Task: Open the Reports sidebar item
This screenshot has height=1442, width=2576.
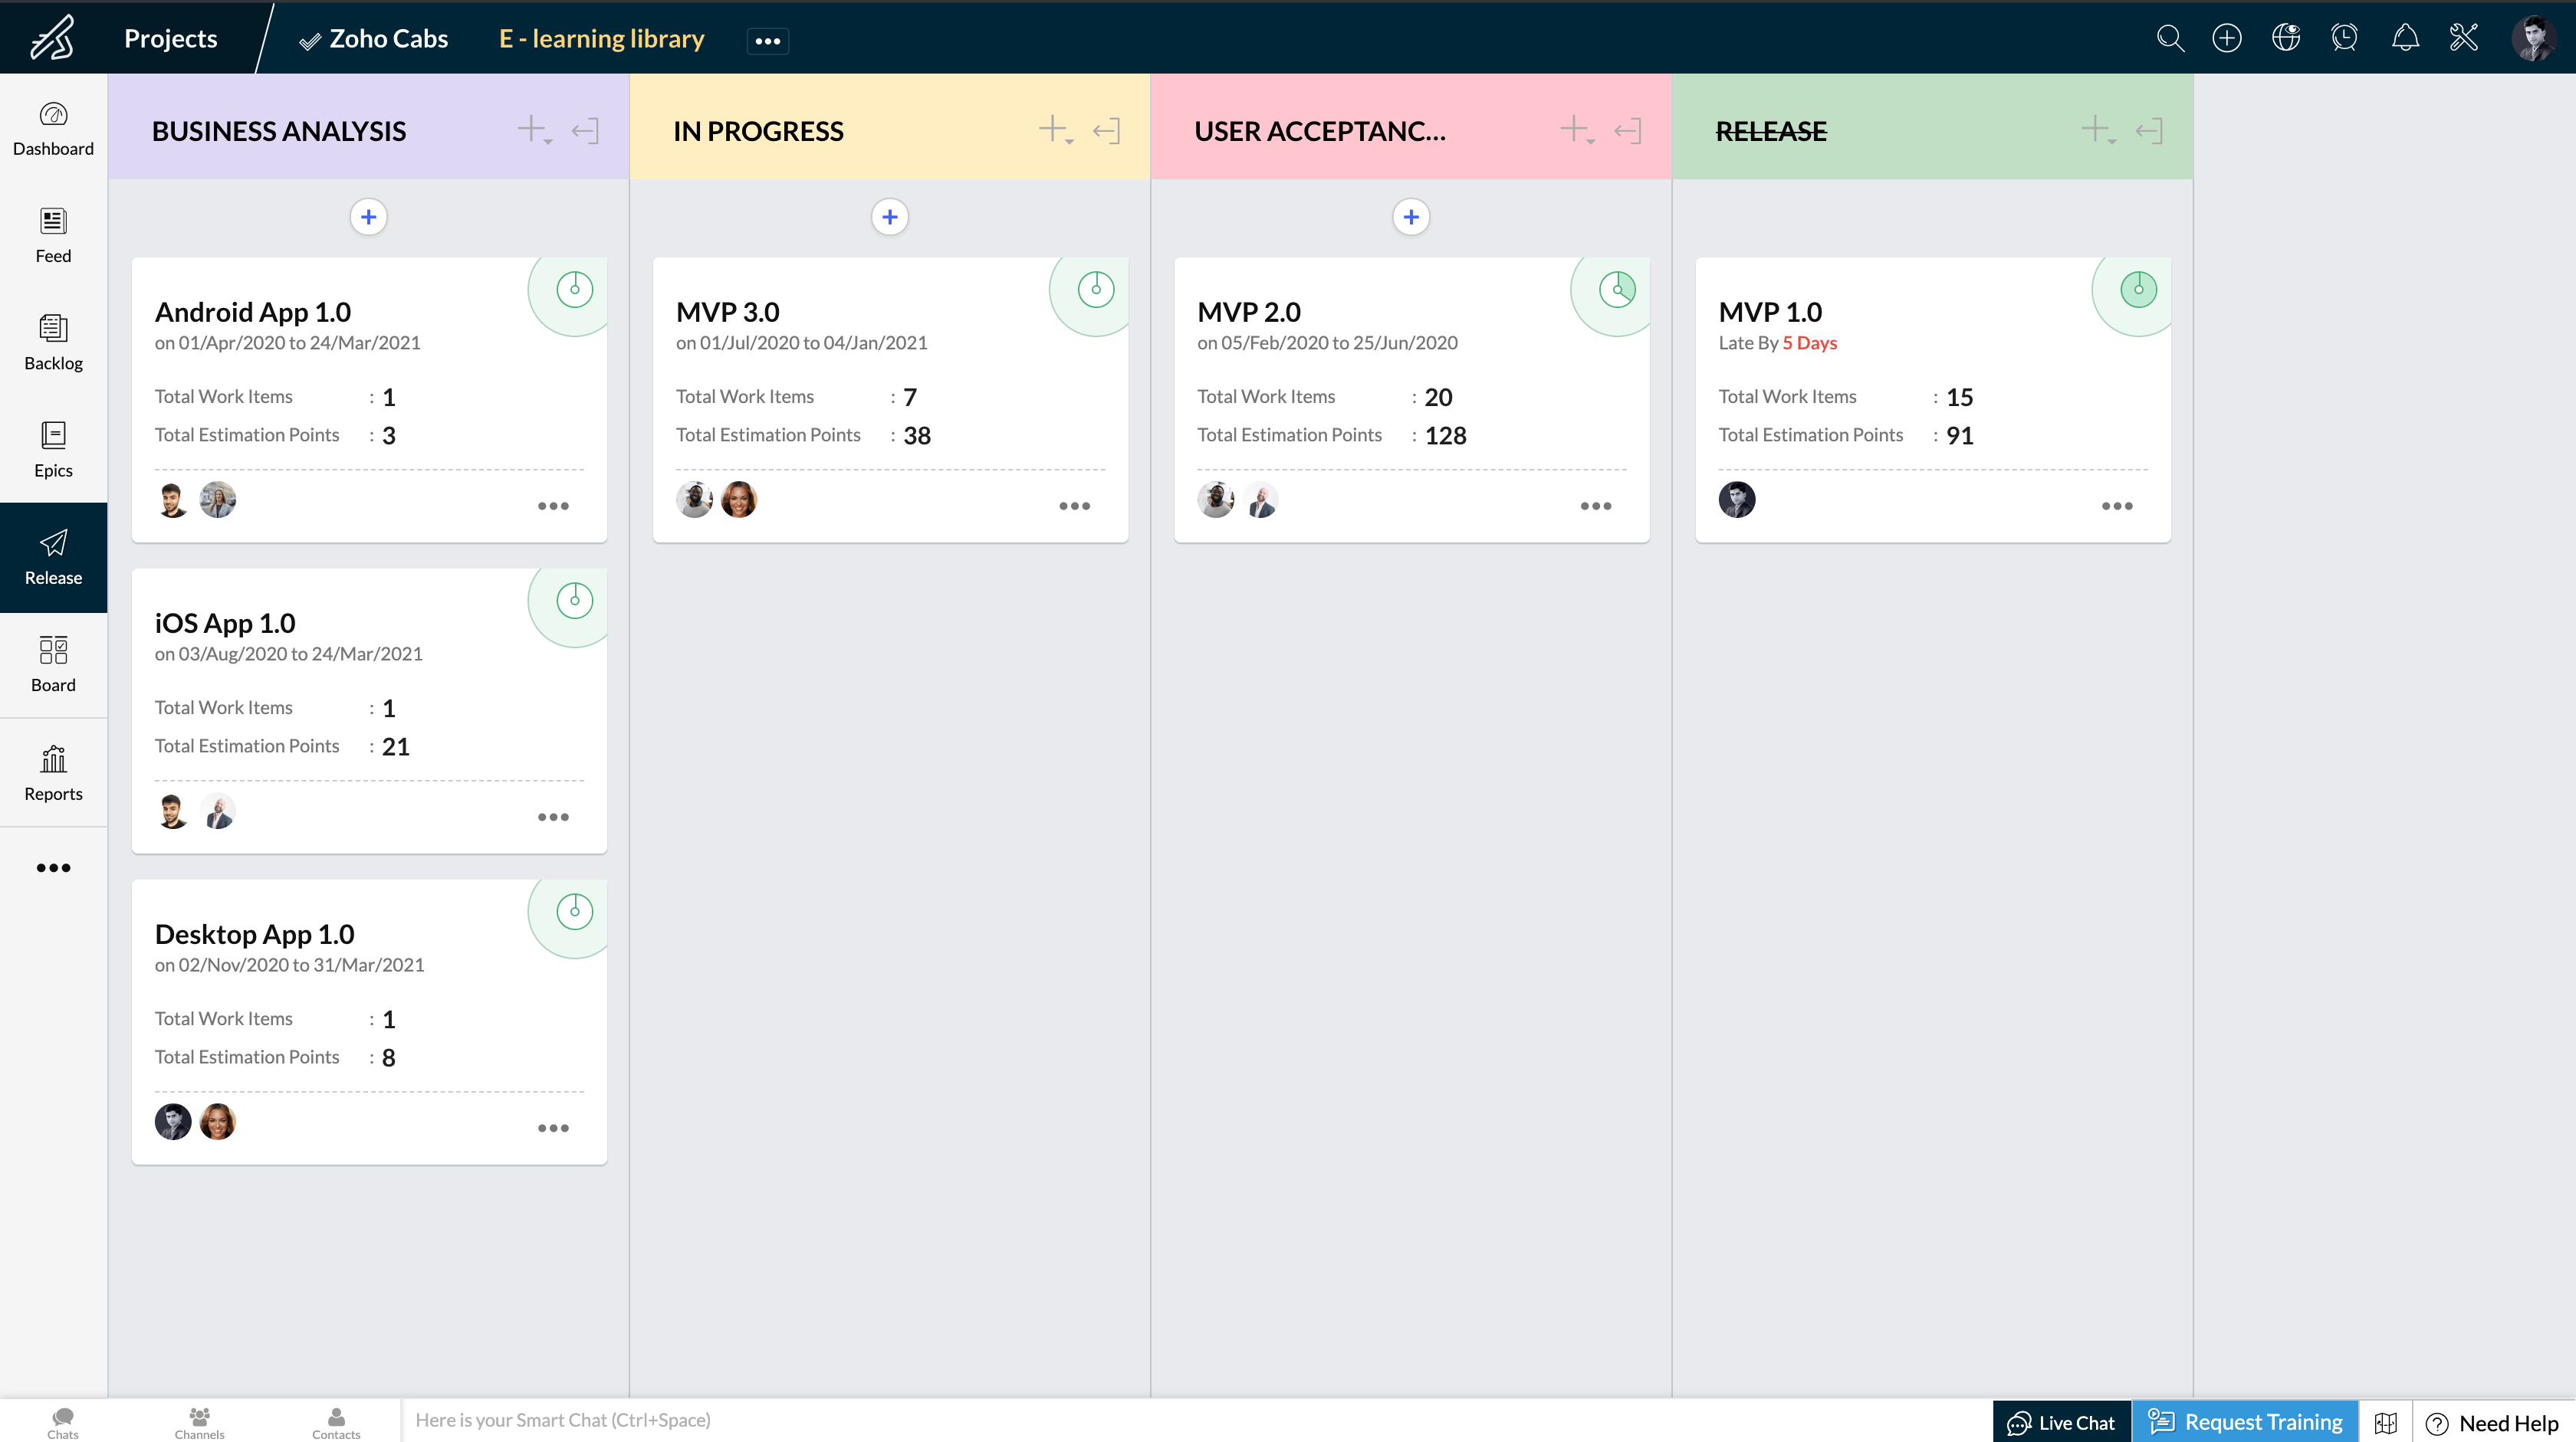Action: coord(53,773)
